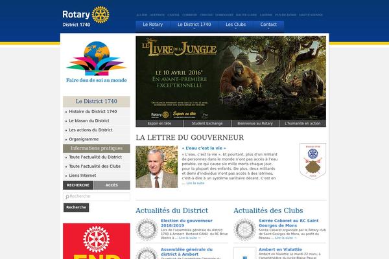This screenshot has height=259, width=389.
Task: Click the DORDOGNE department link
Action: pos(224,15)
